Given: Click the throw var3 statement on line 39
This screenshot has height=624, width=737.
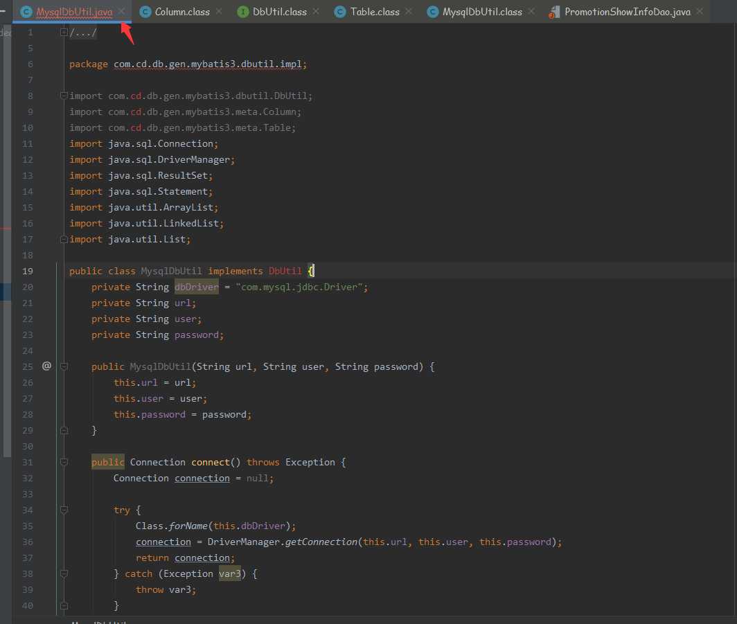Looking at the screenshot, I should pyautogui.click(x=166, y=589).
